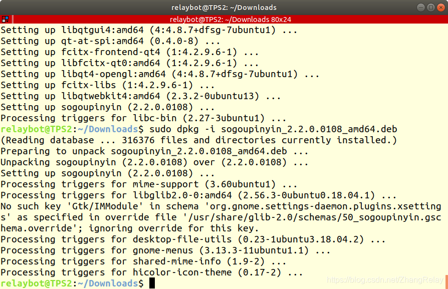Viewport: 448px width, 289px height.
Task: Click the prompt 'relaybot@TPS2:~/Downloads$' before sudo
Action: [72, 129]
